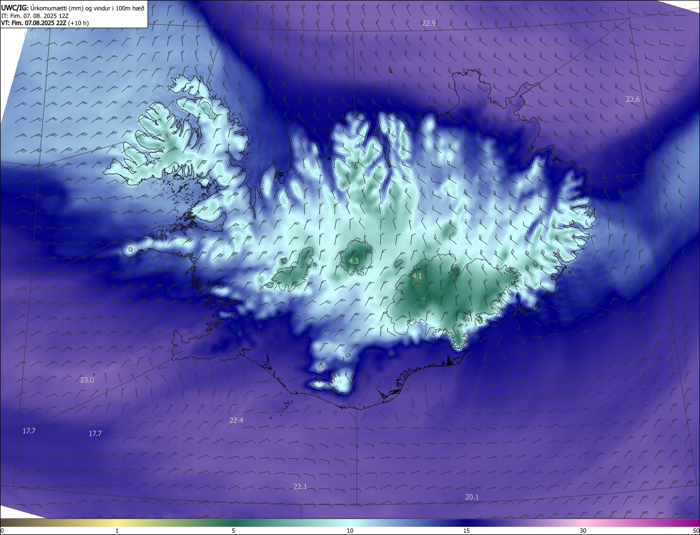
Task: Click the colorbar tick label 30
Action: click(x=583, y=531)
